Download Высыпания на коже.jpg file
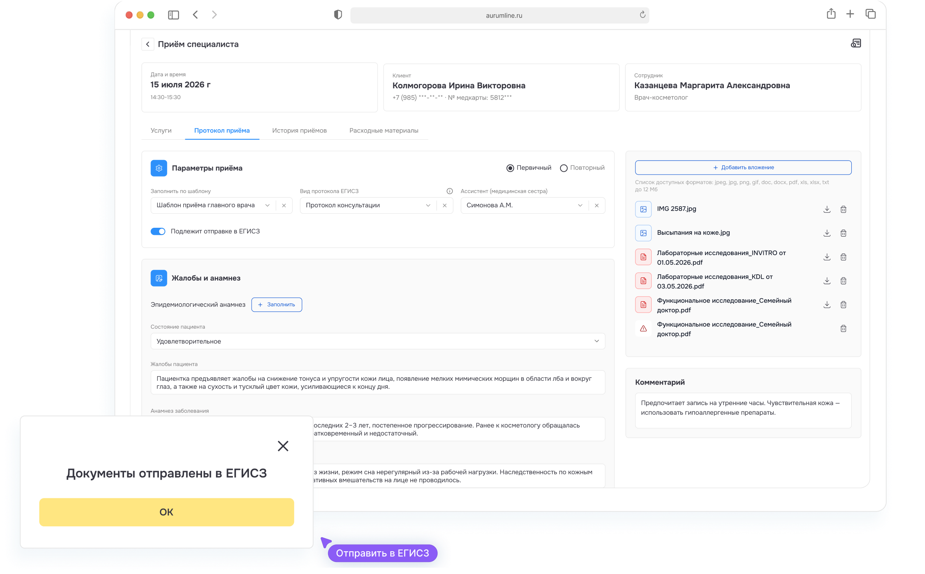 (827, 233)
